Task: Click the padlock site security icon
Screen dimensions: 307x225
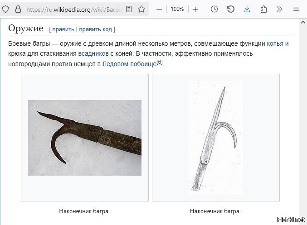Action: tap(18, 9)
